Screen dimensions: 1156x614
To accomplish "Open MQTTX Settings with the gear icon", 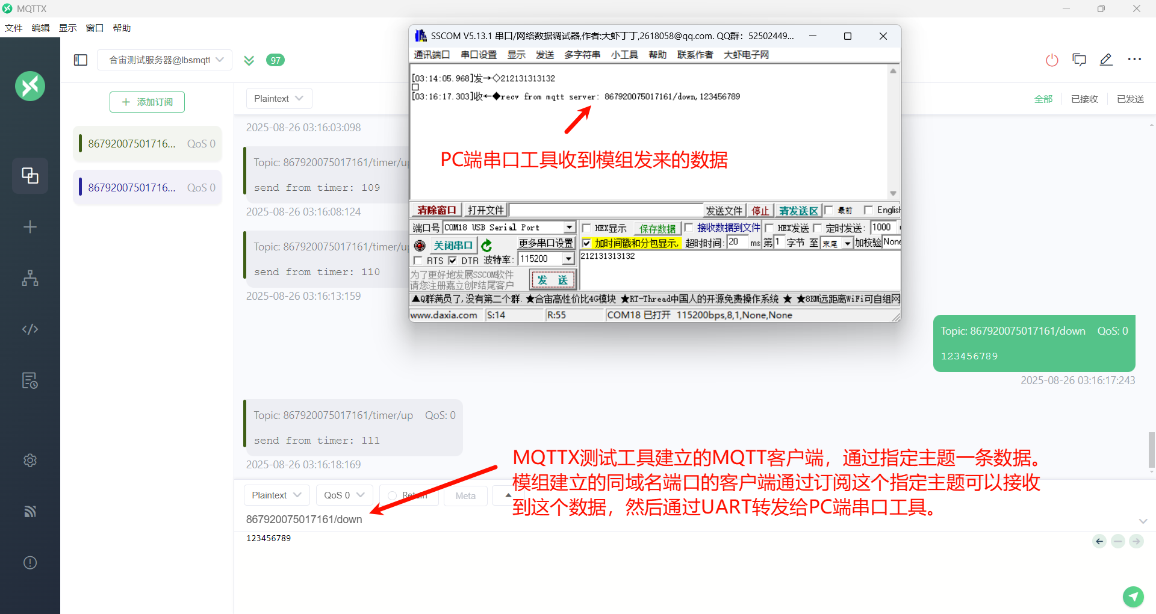I will [x=30, y=460].
